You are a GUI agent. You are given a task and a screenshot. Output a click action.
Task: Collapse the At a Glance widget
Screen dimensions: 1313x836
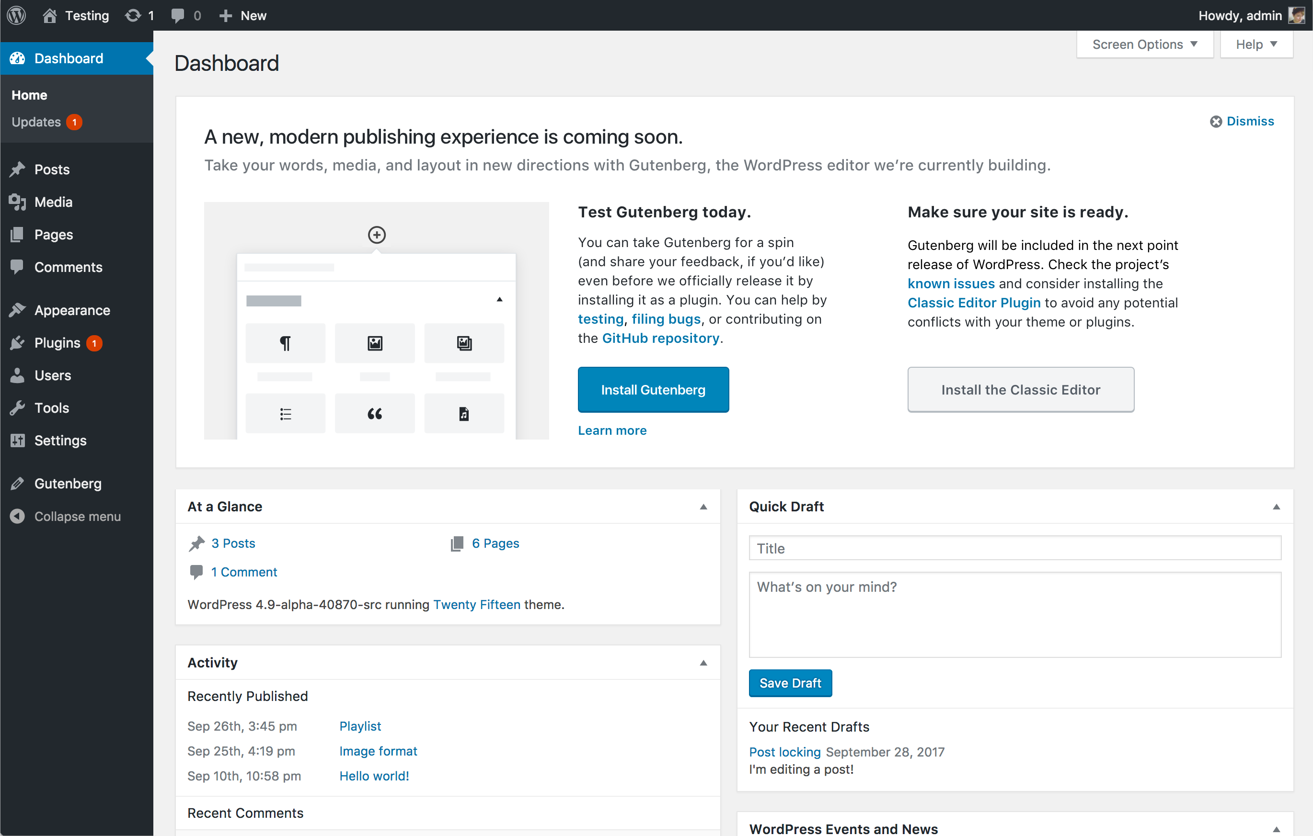coord(703,507)
